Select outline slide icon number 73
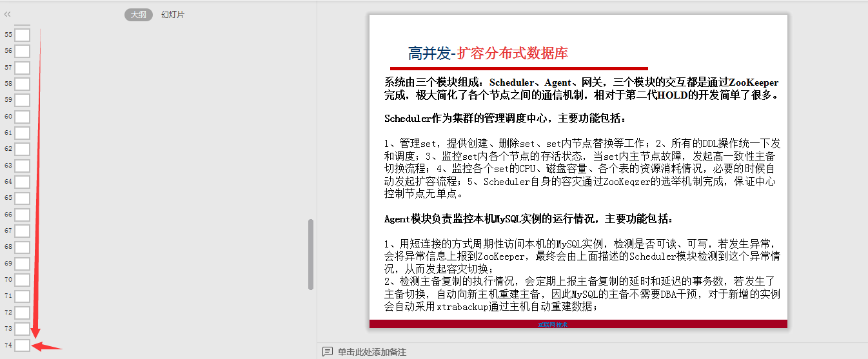 tap(23, 329)
